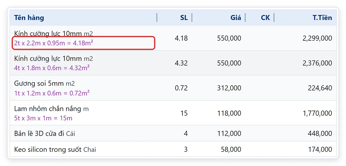Click the Tên hàng column header

coord(29,18)
